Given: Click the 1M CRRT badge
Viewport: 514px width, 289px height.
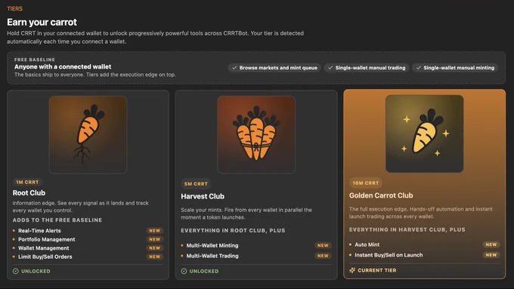Looking at the screenshot, I should pyautogui.click(x=27, y=182).
